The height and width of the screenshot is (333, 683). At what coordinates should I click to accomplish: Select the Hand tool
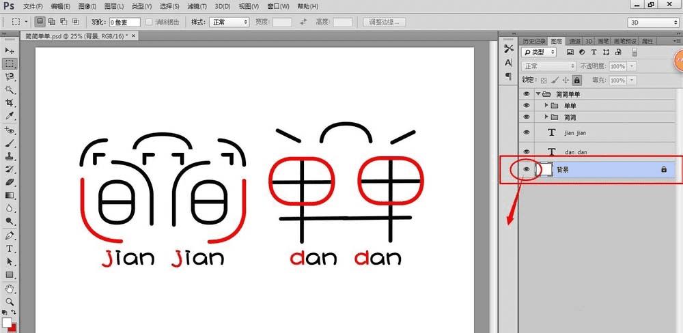(9, 289)
